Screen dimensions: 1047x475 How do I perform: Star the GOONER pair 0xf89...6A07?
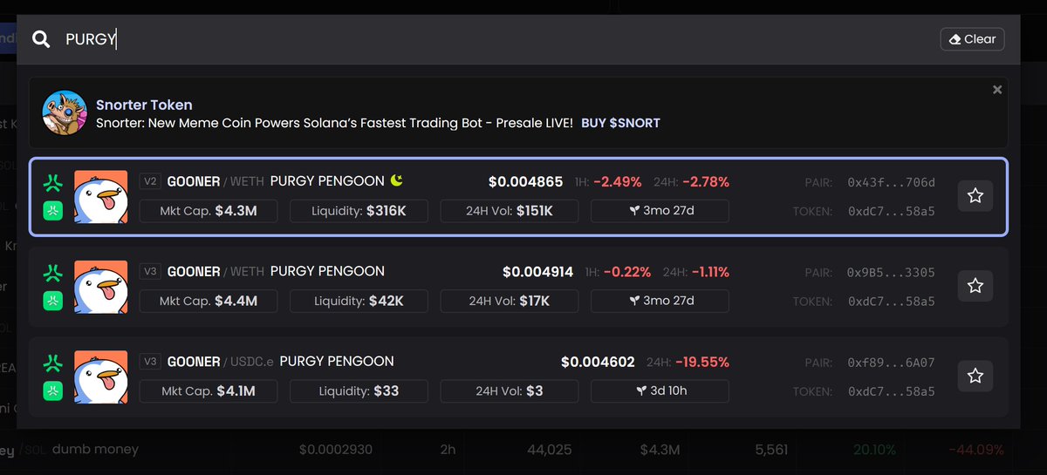pyautogui.click(x=975, y=376)
